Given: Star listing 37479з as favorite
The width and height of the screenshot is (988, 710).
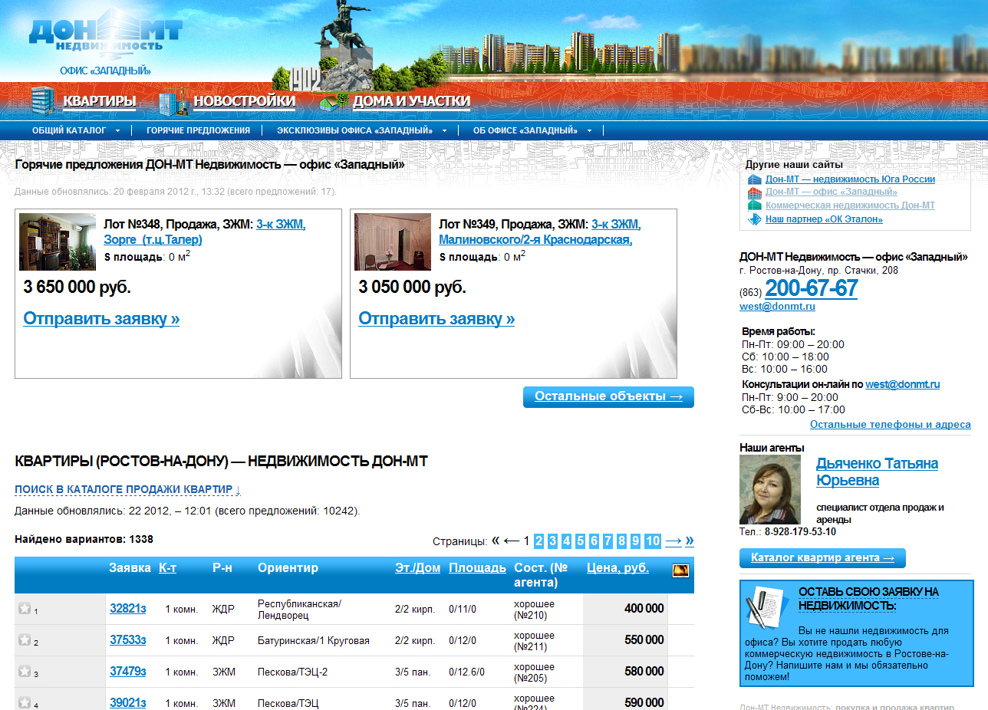Looking at the screenshot, I should (25, 671).
